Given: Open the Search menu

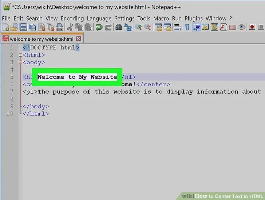Looking at the screenshot, I should click(x=34, y=19).
